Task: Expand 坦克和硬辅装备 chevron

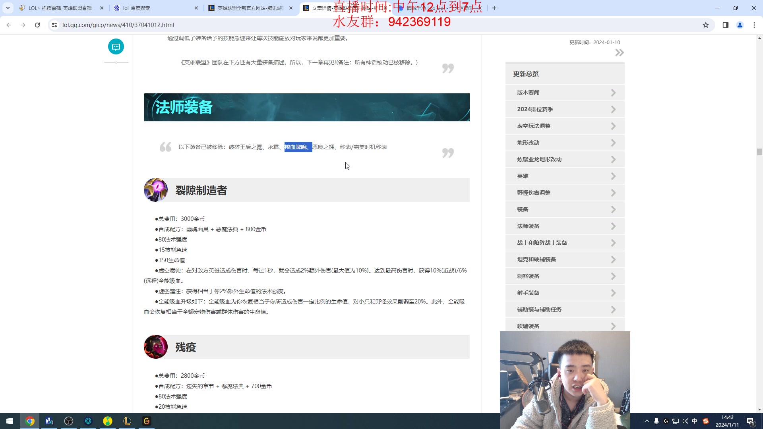Action: click(x=613, y=259)
